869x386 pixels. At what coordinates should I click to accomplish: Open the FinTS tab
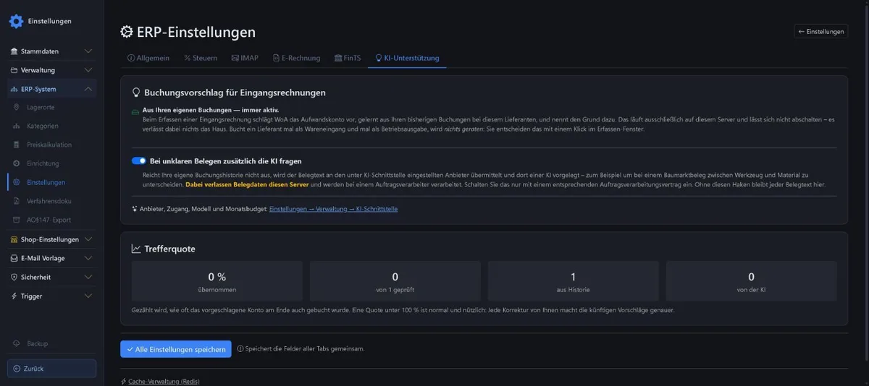pos(348,58)
